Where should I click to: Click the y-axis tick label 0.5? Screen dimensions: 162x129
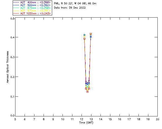tap(12, 18)
